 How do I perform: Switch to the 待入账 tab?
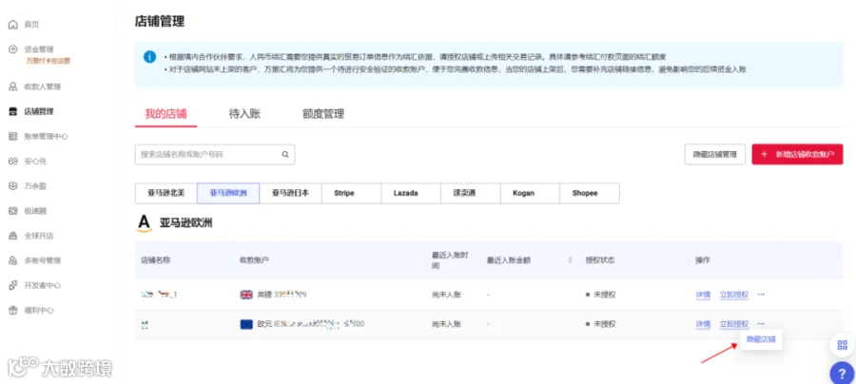click(x=244, y=114)
